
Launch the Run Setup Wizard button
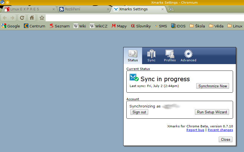click(212, 112)
